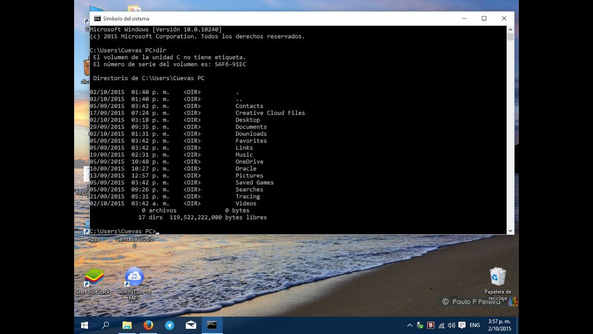Click the console scrollbar down arrow

click(x=511, y=231)
